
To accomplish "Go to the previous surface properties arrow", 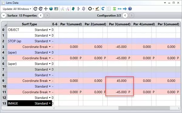I will [41, 15].
